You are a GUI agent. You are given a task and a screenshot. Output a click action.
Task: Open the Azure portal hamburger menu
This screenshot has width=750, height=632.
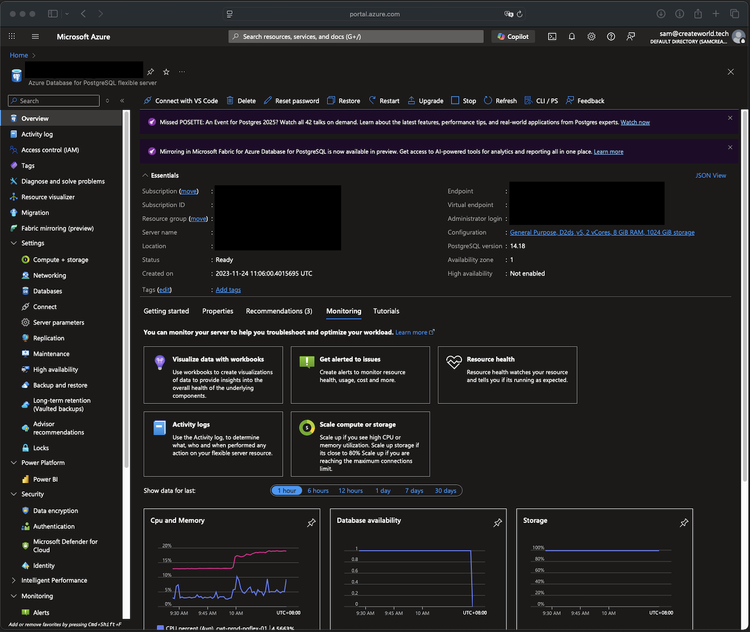(x=35, y=36)
